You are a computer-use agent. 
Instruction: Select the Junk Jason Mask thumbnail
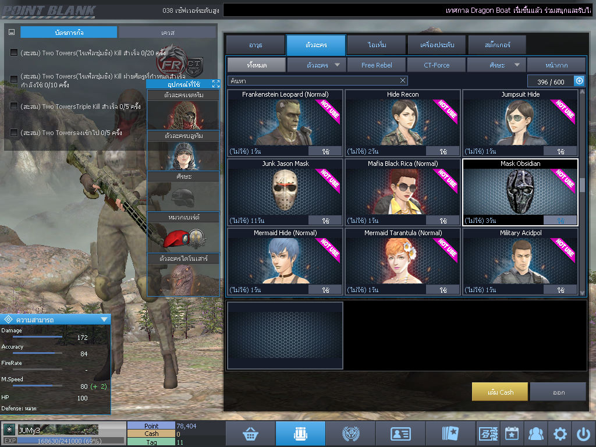285,191
